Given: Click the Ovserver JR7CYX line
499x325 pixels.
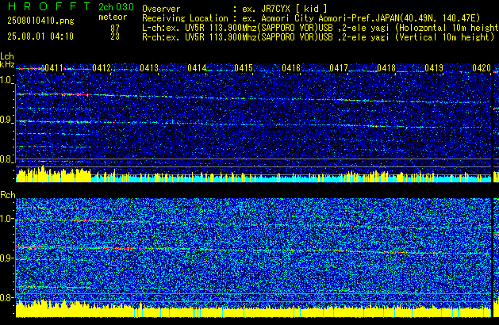Looking at the screenshot, I should [235, 9].
